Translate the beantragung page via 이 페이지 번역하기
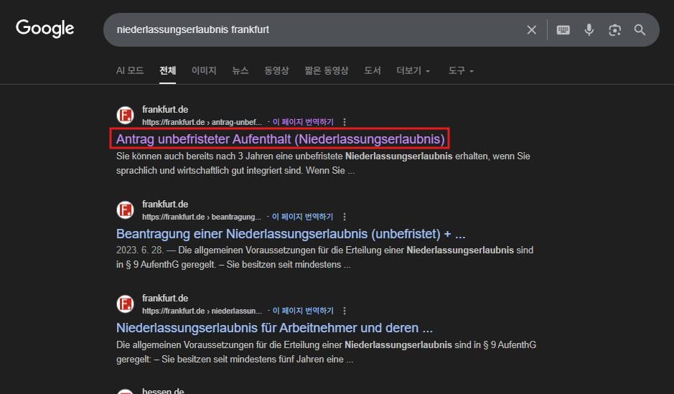The width and height of the screenshot is (674, 394). click(x=302, y=217)
